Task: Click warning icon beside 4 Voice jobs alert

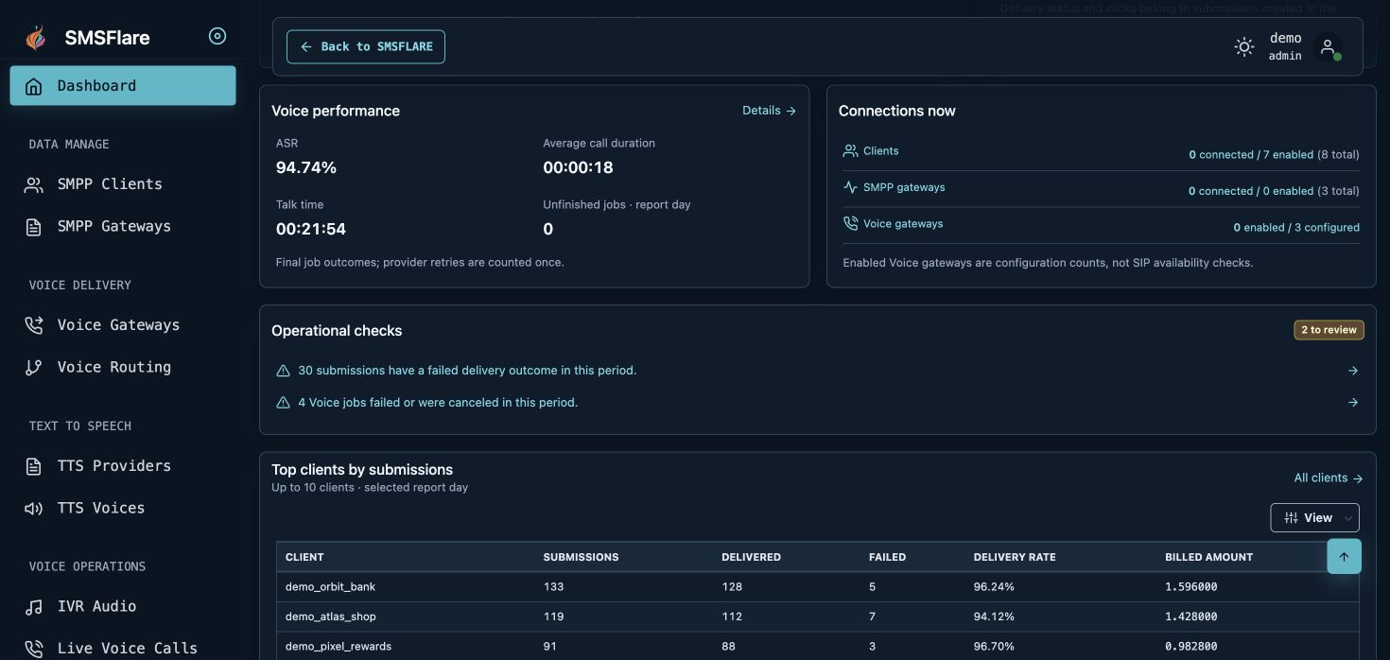Action: (283, 403)
